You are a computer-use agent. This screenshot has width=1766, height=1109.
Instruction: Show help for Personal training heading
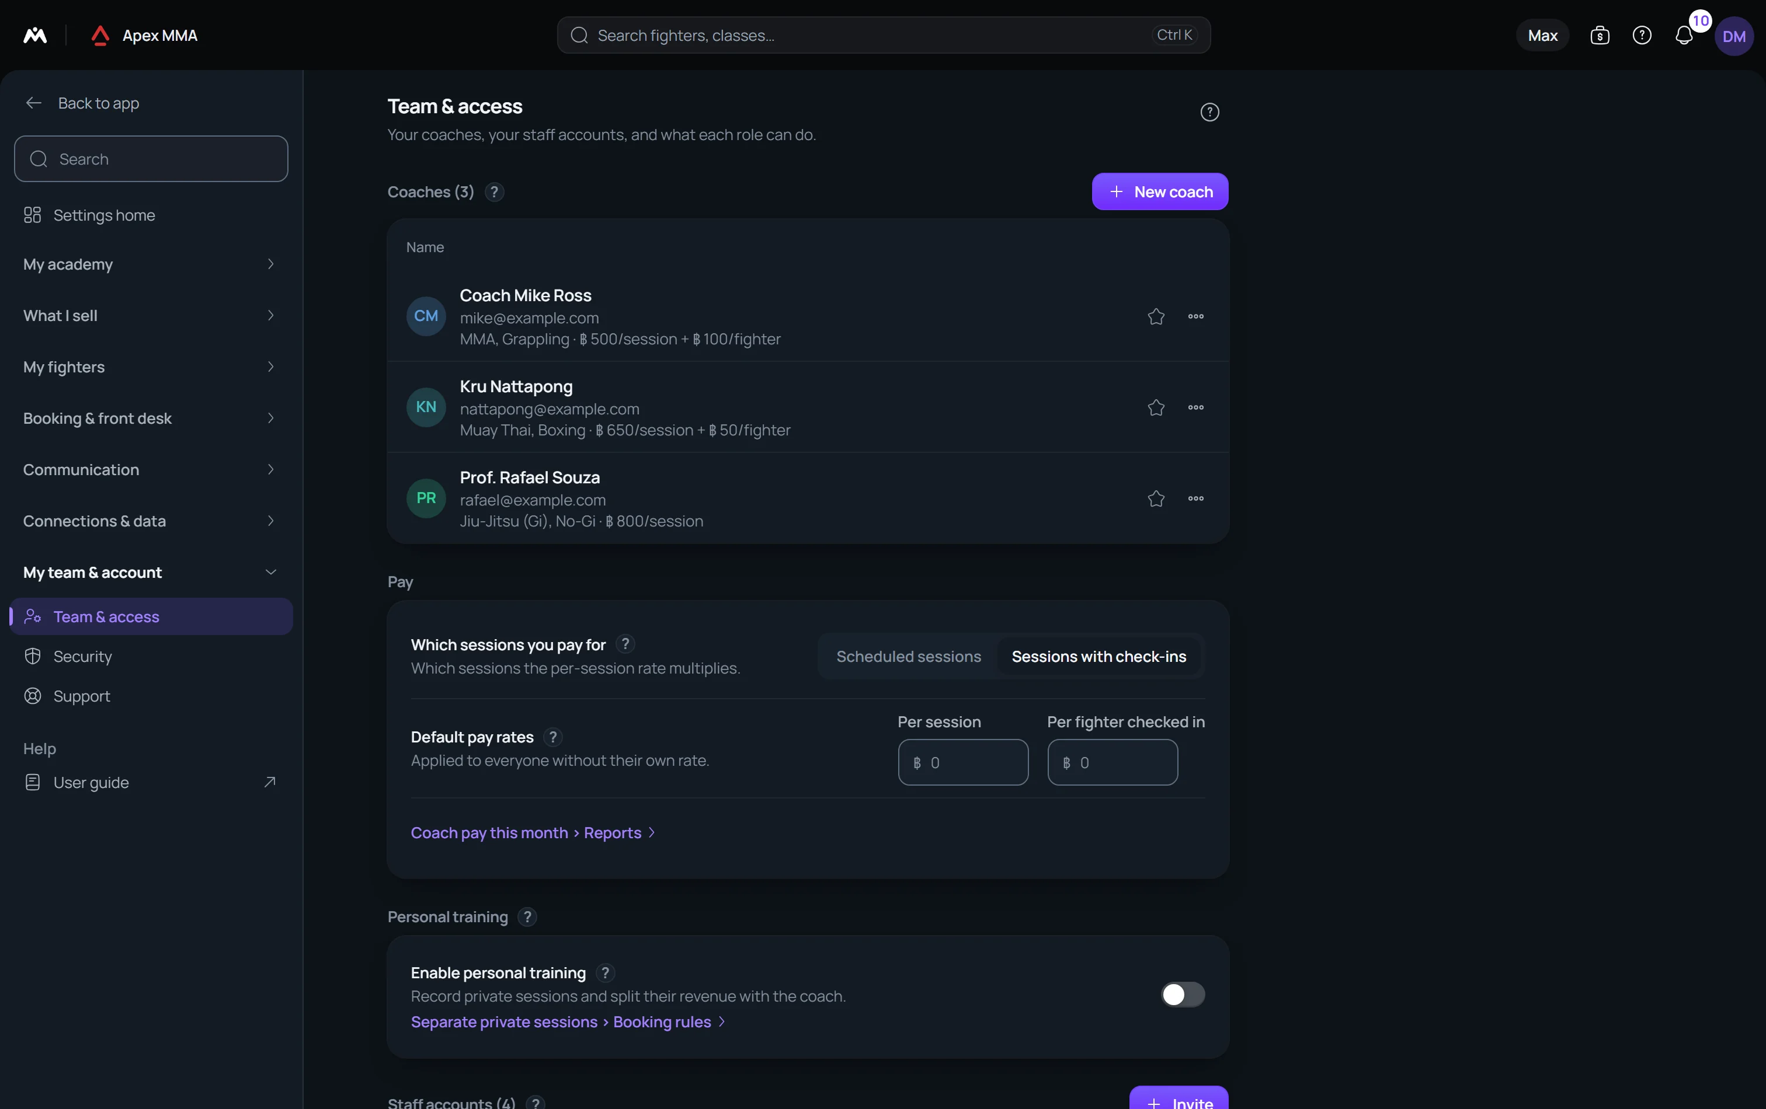(x=527, y=917)
